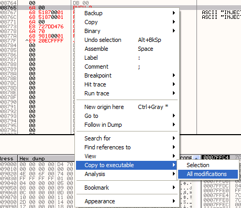The image size is (241, 208).
Task: Select stack address 0007FFDC
Action: [216, 185]
